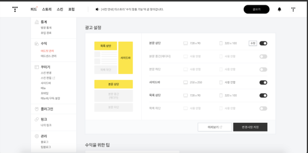The height and width of the screenshot is (153, 308).
Task: Click the 수익을 위한 팁 heading
Action: [98, 145]
